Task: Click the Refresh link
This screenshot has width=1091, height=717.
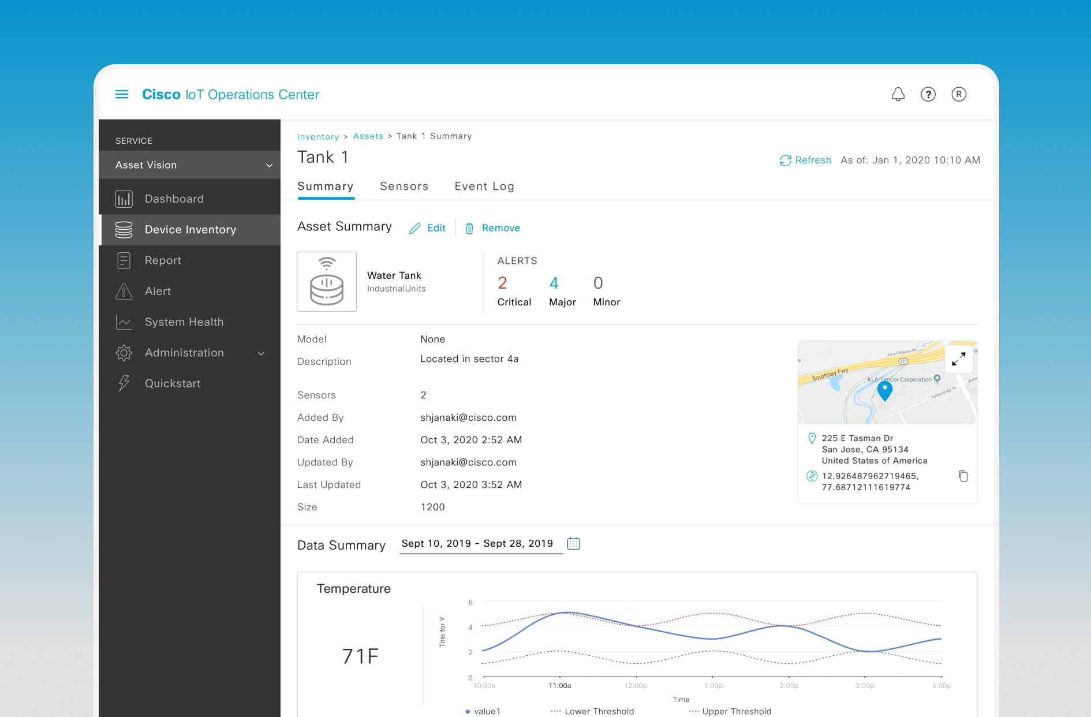Action: (813, 160)
